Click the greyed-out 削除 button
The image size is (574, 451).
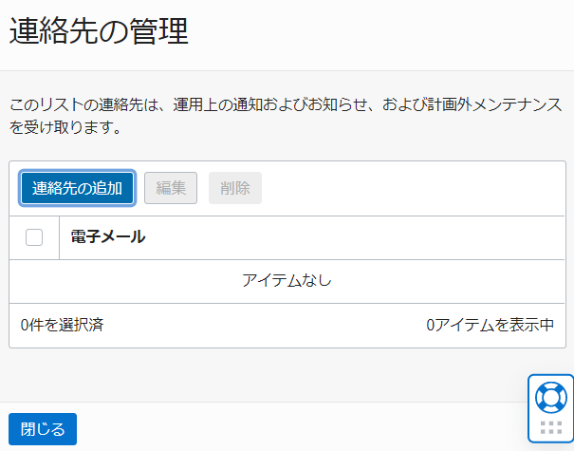[x=235, y=188]
